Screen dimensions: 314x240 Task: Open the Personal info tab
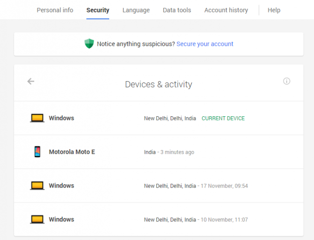[55, 10]
